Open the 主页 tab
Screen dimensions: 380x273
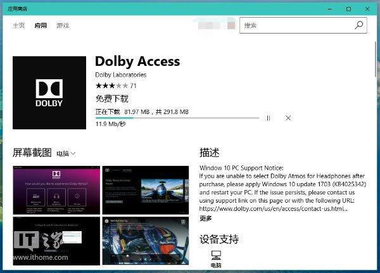tap(18, 25)
